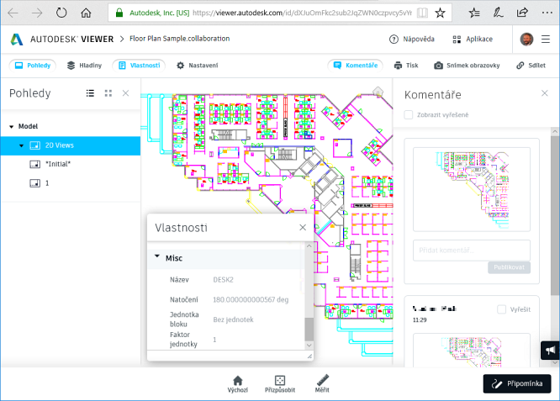Open Aplikace apps menu

pos(473,39)
